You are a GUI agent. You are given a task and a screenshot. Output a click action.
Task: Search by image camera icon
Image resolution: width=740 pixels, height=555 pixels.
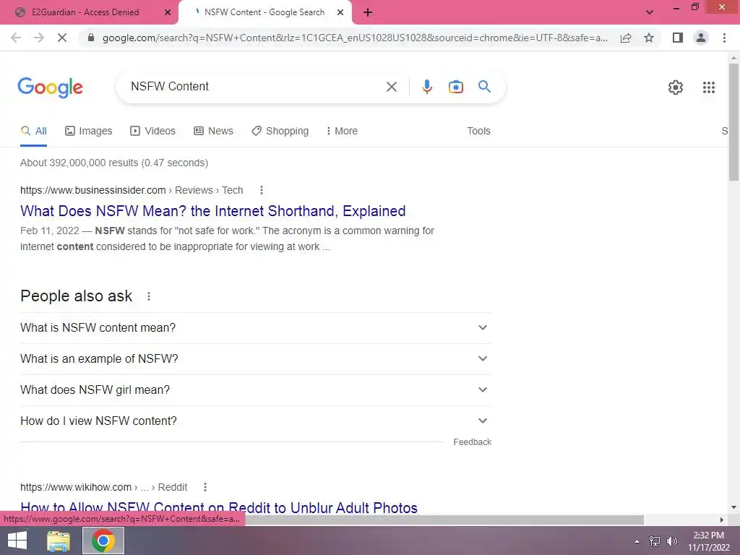[455, 87]
